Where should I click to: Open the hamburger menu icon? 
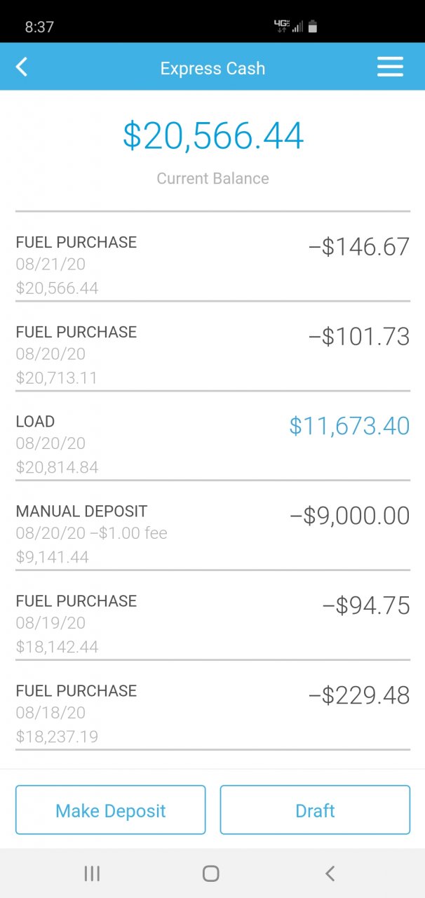(x=390, y=67)
